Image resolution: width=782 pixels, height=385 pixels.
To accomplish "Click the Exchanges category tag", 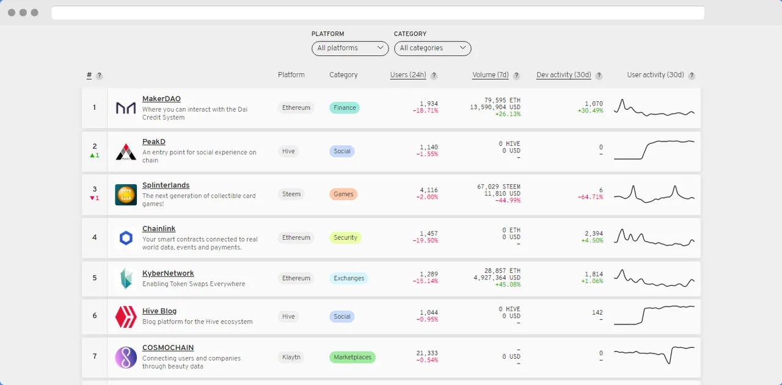I will click(349, 278).
